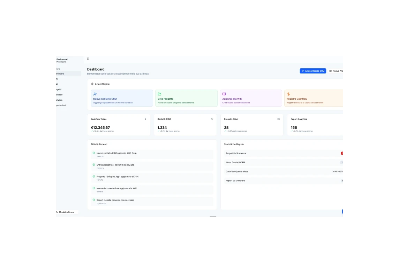Click 'Progetto "Sviluppo App" aggiornato al 75%'
The width and height of the screenshot is (399, 273).
pos(118,177)
